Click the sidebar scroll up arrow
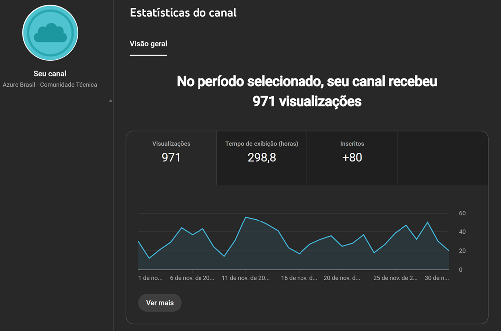Viewport: 501px width, 331px height. [110, 101]
